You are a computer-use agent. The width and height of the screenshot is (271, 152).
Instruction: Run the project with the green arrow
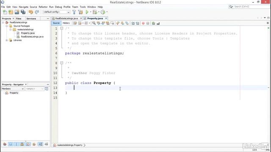(87, 12)
